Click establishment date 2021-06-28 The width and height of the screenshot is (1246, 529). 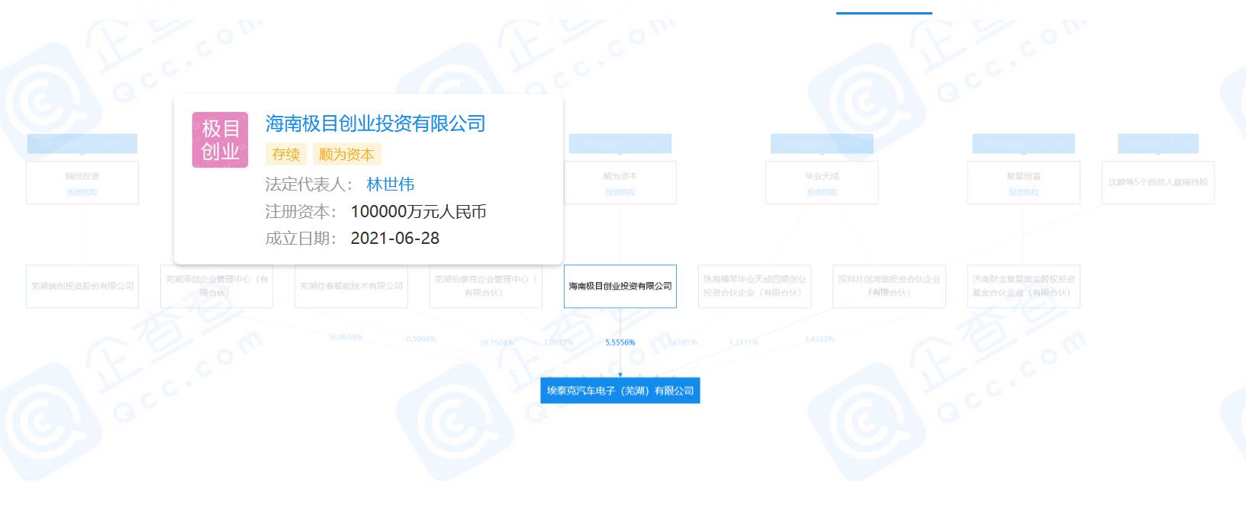click(394, 238)
